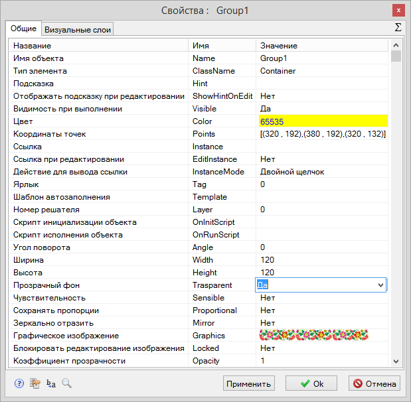Click the scrollbar down arrow
This screenshot has width=411, height=402.
[396, 362]
